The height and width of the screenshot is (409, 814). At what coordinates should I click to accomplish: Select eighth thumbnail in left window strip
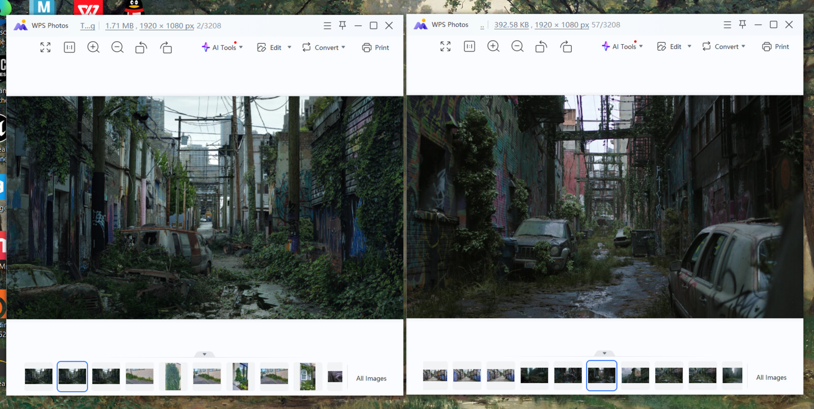point(274,376)
